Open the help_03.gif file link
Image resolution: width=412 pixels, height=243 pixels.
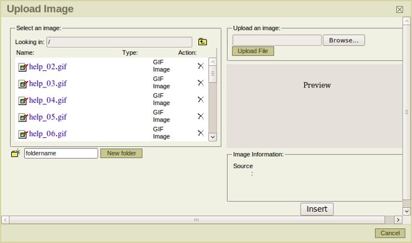(x=48, y=83)
